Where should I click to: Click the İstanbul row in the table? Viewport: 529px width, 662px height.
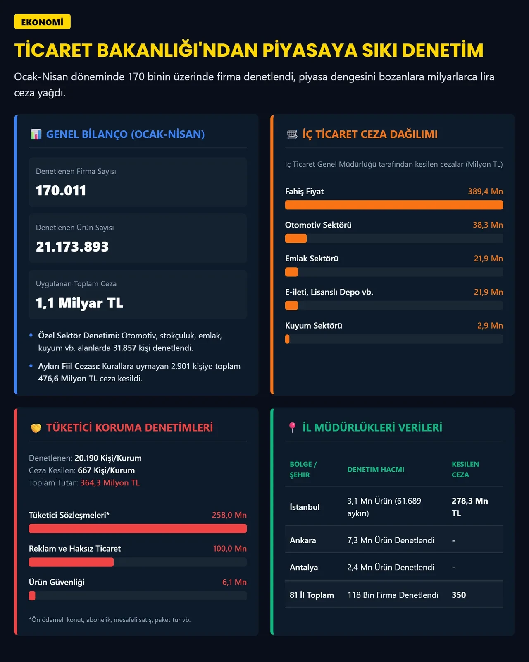pos(394,507)
